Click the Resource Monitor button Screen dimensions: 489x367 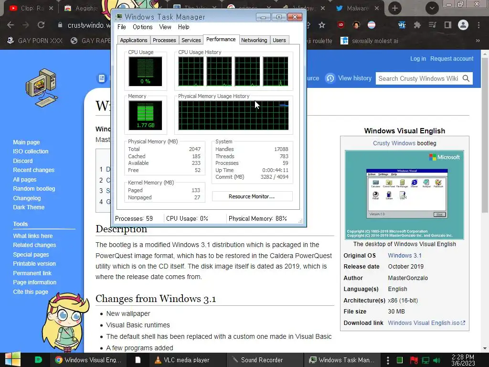click(252, 196)
